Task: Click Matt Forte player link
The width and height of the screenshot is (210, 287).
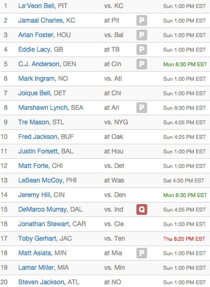Action: (x=33, y=166)
